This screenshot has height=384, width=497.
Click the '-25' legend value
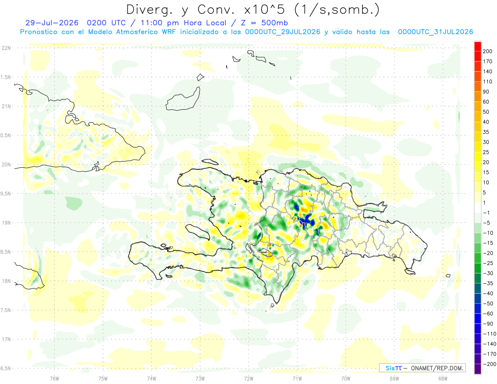(487, 263)
